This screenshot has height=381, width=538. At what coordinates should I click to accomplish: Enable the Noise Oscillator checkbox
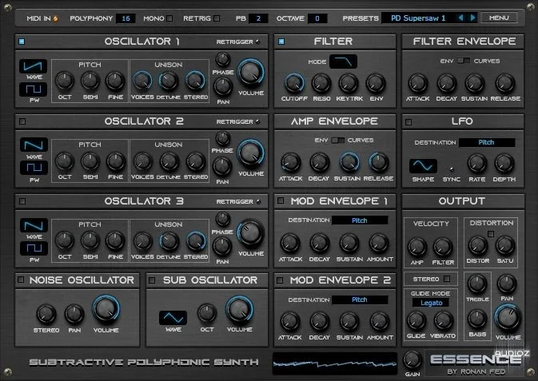pyautogui.click(x=21, y=280)
